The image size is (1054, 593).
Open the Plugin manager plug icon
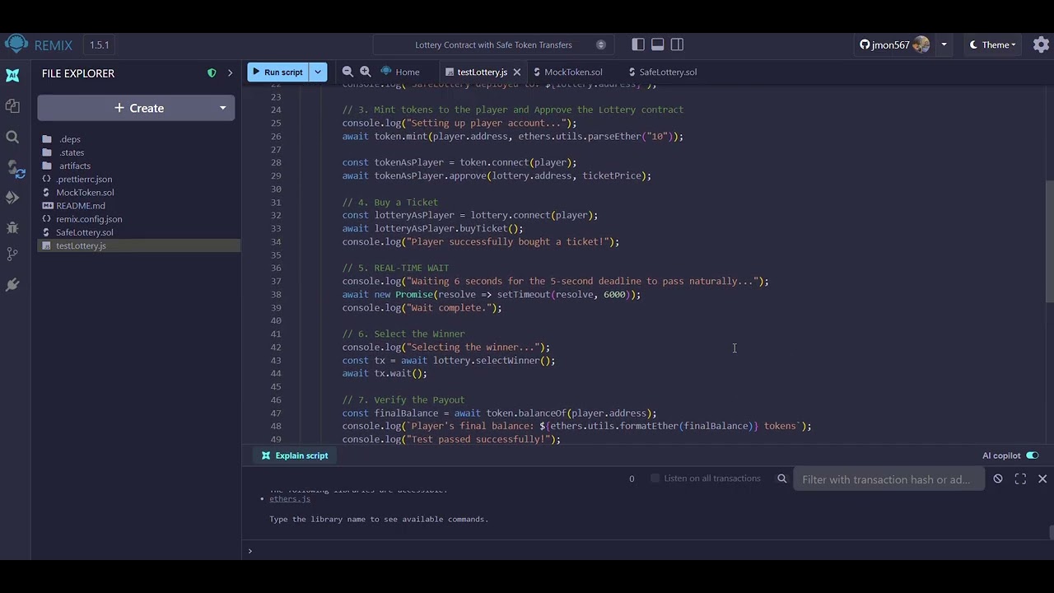[12, 284]
